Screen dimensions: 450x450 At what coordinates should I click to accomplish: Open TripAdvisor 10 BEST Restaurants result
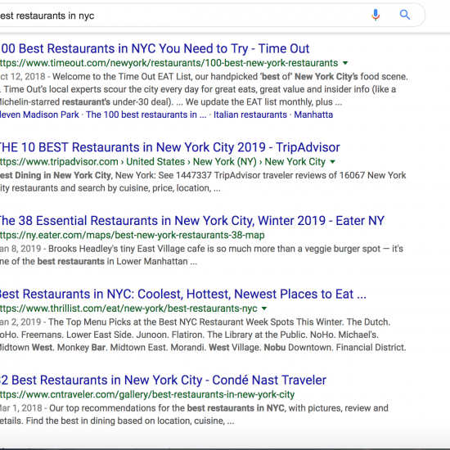(x=170, y=147)
